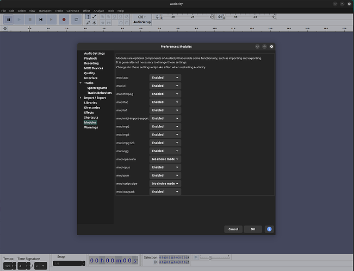The image size is (354, 271).
Task: Open the Effect menu
Action: (86, 11)
